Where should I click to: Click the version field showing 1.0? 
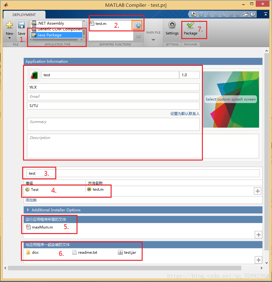click(x=189, y=75)
